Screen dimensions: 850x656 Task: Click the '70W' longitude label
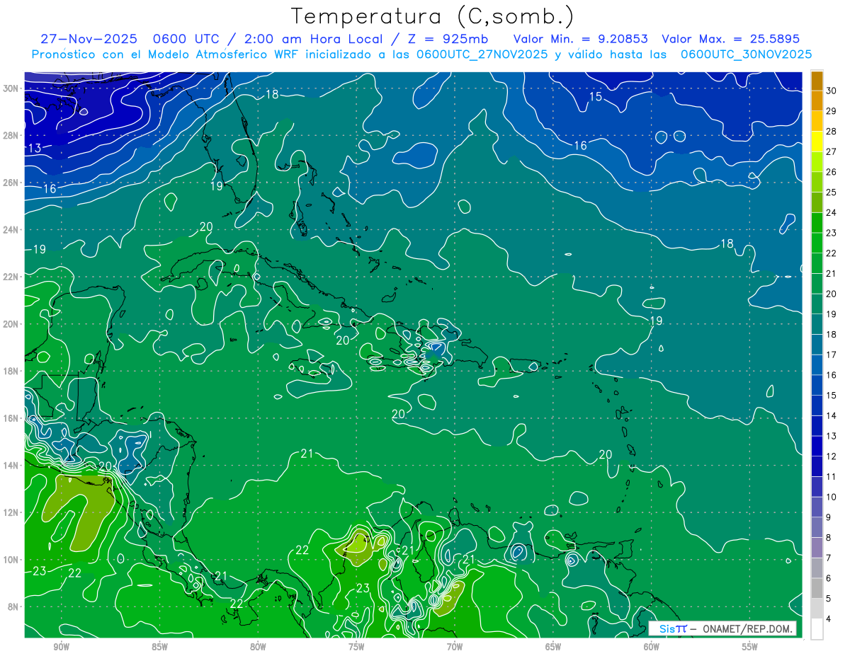[x=455, y=648]
